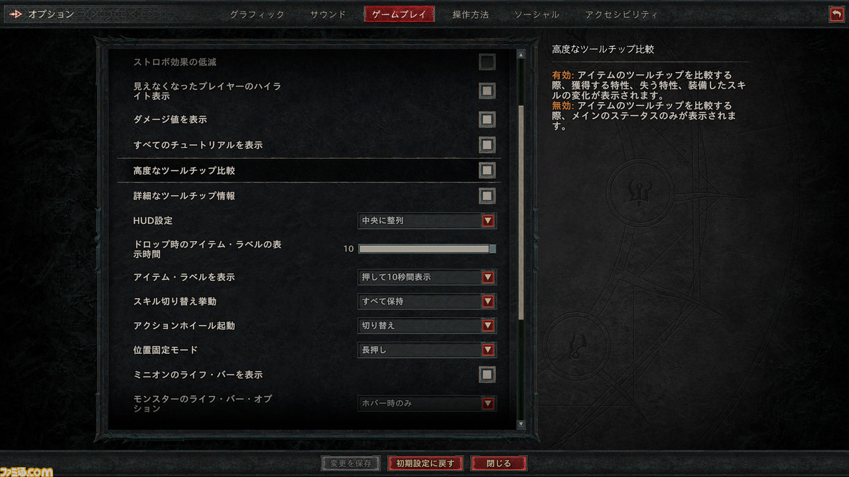Click アクションホイール起動 red arrow icon

pyautogui.click(x=488, y=325)
